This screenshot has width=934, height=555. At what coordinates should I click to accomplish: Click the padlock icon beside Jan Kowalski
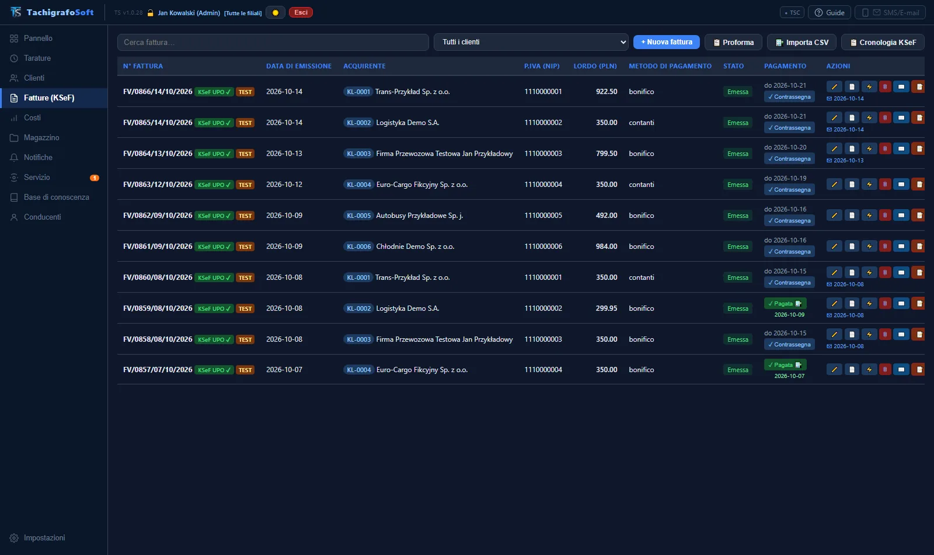click(150, 13)
